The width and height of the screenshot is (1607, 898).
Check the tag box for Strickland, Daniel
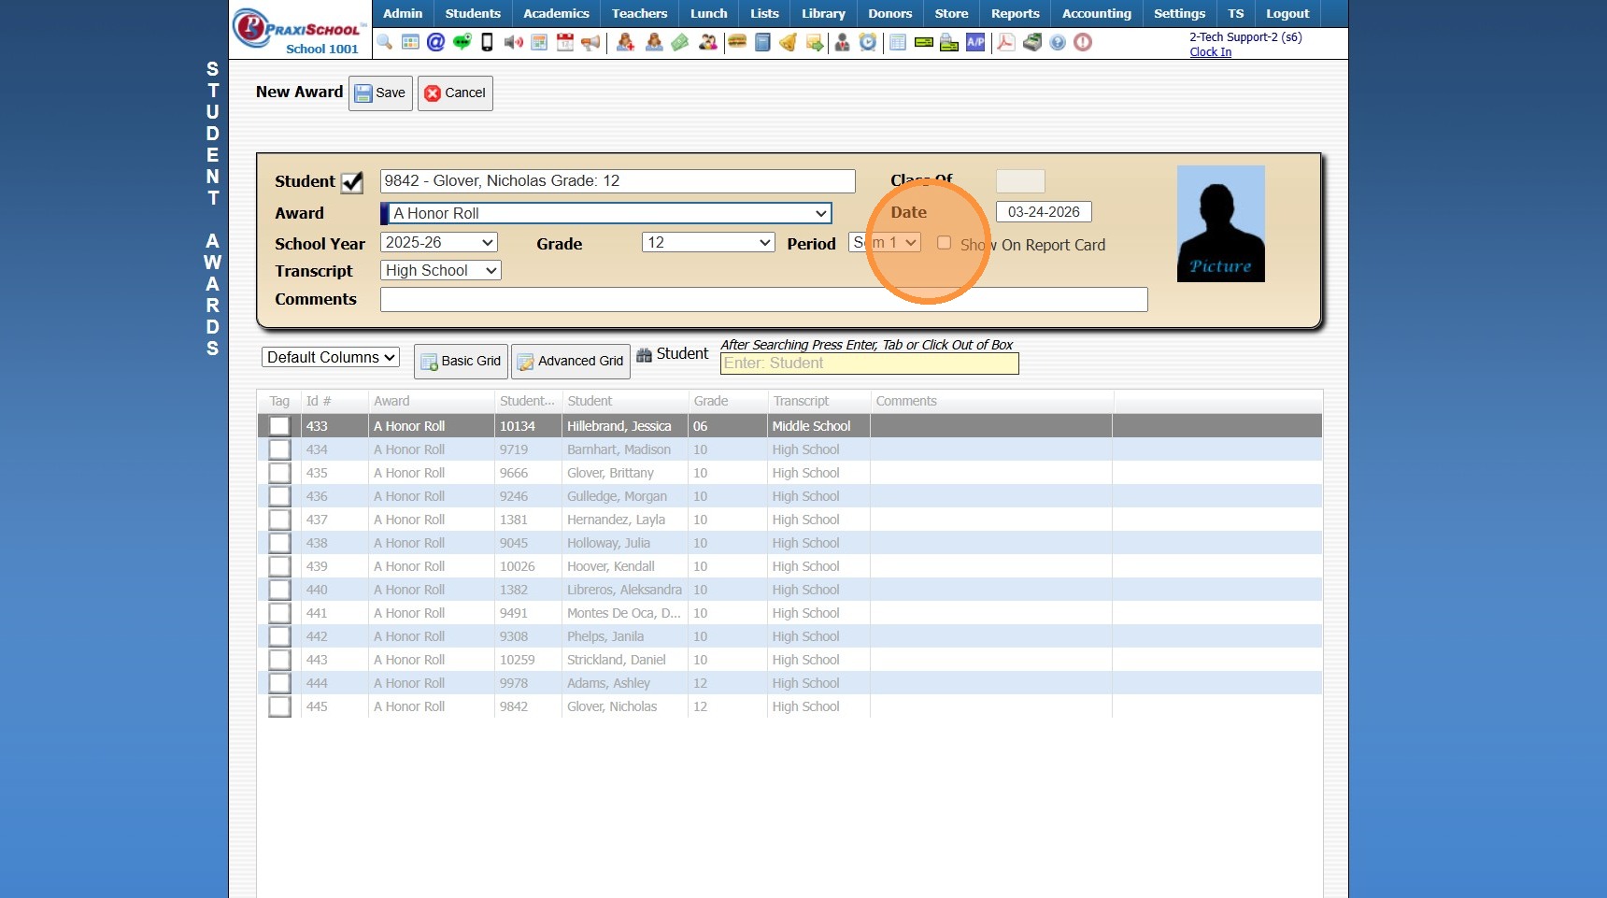click(279, 660)
